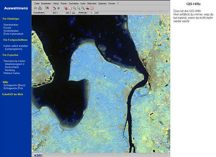
Task: Click the first red zoom icon
Action: (66, 8)
